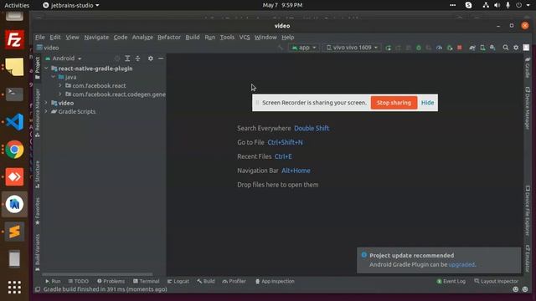
Task: Open the Navigate menu
Action: tap(96, 37)
